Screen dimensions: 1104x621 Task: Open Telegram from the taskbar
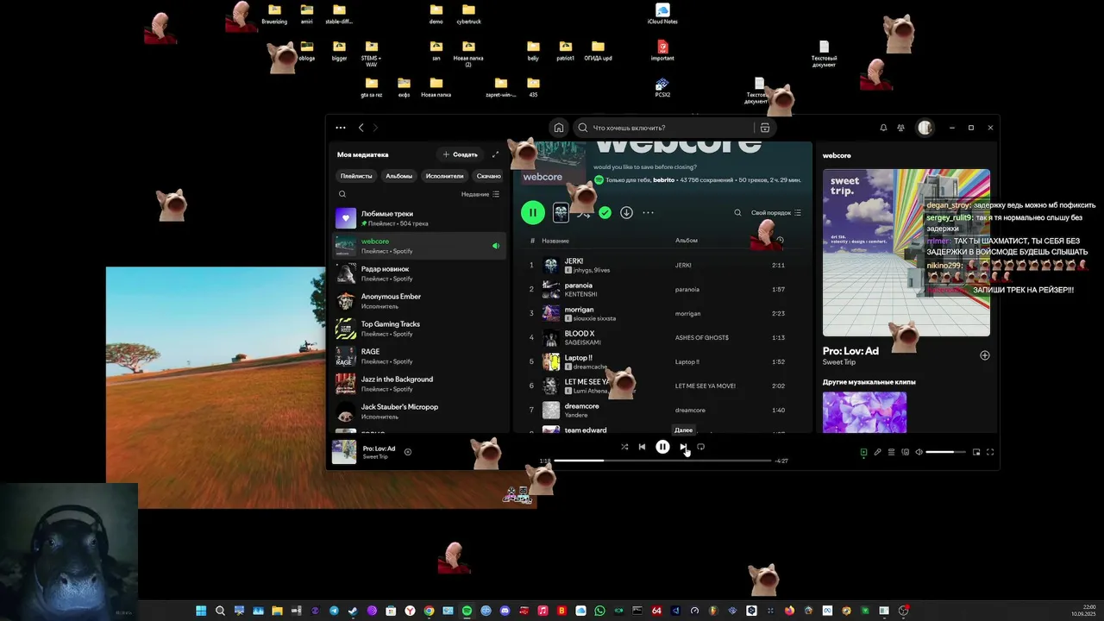[x=334, y=611]
